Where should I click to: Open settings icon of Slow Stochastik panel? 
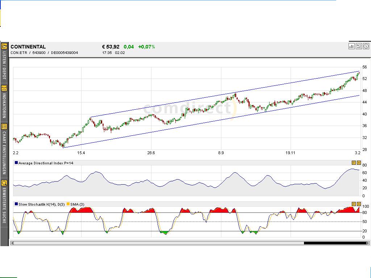354,204
